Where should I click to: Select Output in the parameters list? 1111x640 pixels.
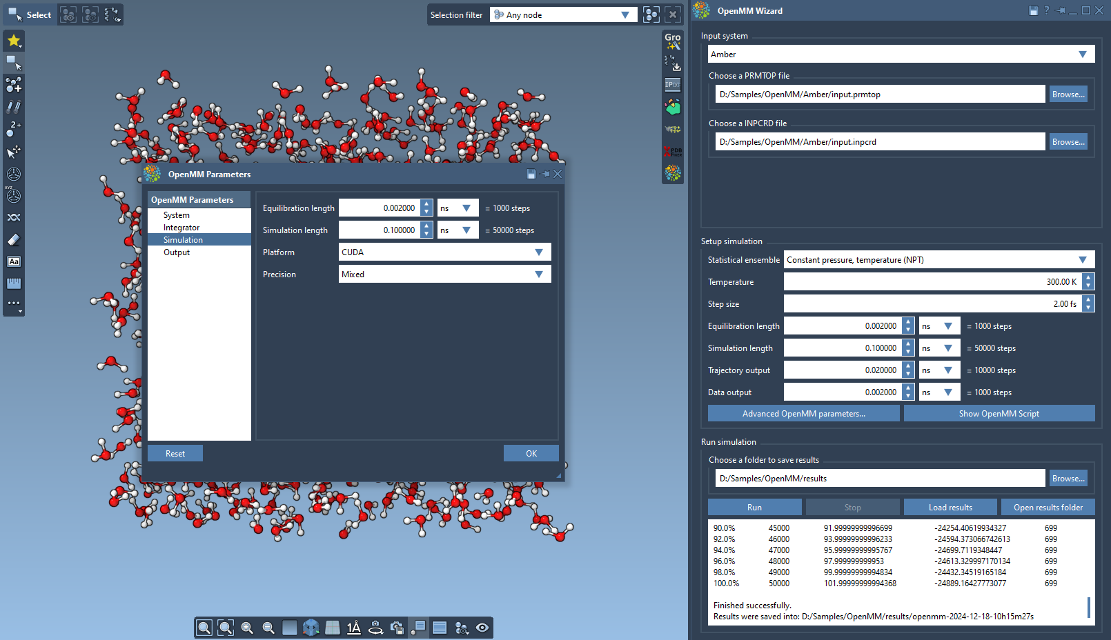click(x=177, y=252)
